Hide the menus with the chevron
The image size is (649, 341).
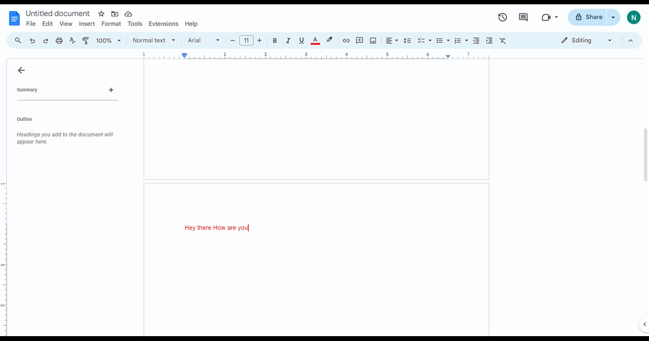630,41
